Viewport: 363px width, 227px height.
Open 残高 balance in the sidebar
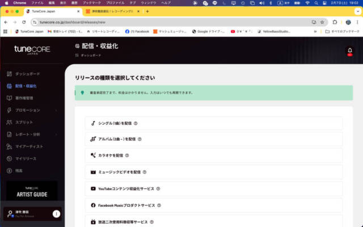19,170
